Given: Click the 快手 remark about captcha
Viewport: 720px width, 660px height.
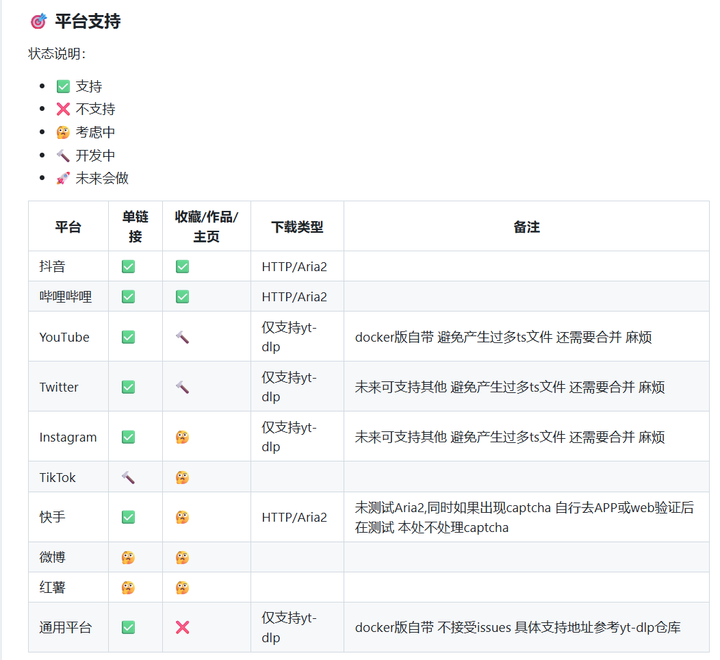Looking at the screenshot, I should 524,517.
